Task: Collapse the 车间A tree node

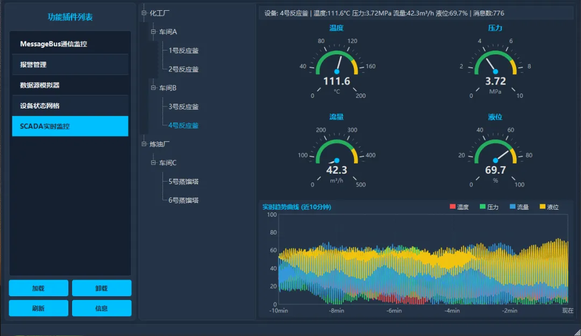Action: click(x=153, y=32)
